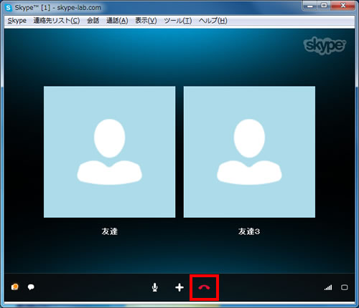Click the 友達3 name label
359x308 pixels.
pos(249,231)
